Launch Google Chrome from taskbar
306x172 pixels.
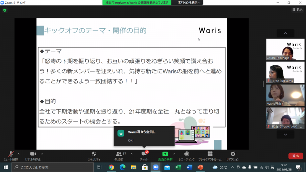tap(111, 167)
